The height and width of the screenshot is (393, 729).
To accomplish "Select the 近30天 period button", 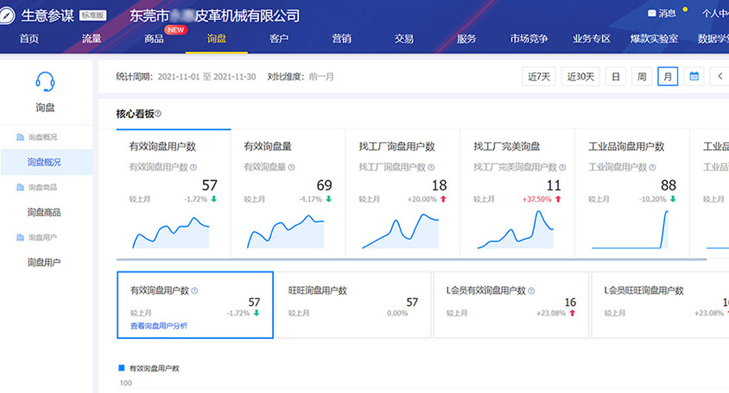I will click(x=580, y=77).
